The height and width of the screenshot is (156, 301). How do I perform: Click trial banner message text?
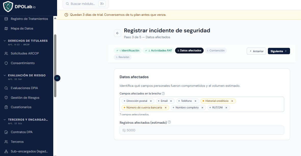pyautogui.click(x=118, y=15)
